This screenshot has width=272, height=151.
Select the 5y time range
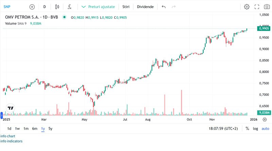[x=50, y=129]
